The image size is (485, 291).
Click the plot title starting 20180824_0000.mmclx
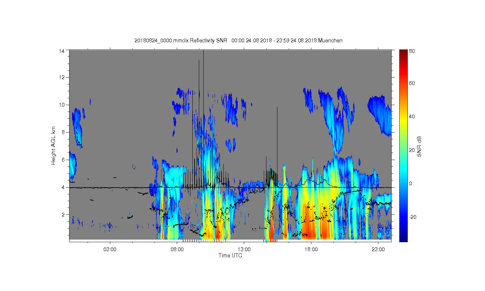click(238, 40)
